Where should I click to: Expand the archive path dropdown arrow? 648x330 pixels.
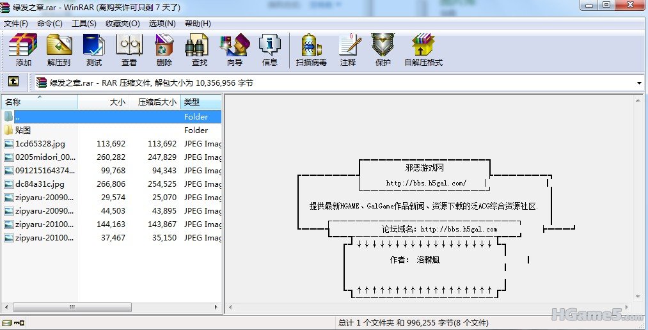[x=640, y=83]
